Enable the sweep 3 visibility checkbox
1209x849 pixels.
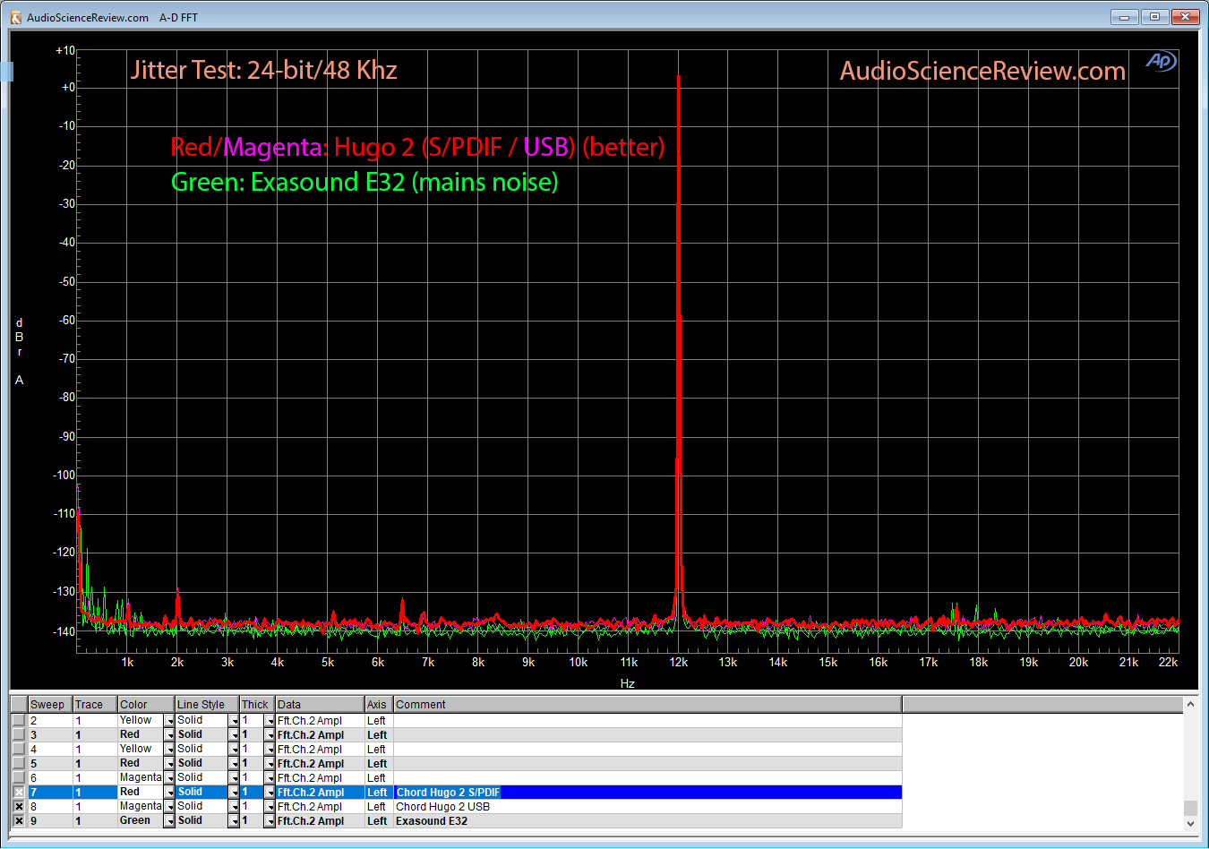19,734
